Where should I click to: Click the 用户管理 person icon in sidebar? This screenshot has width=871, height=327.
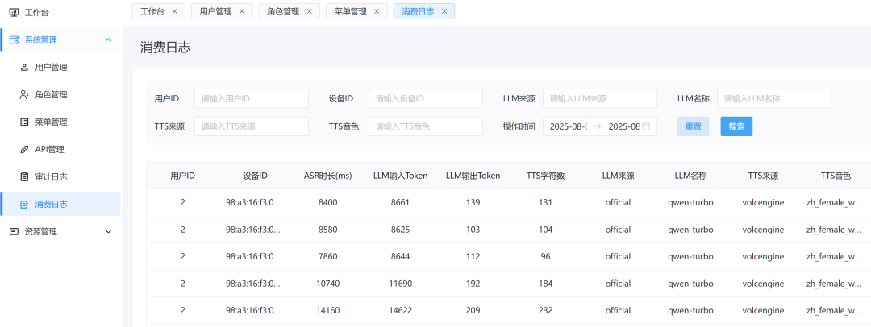[x=24, y=68]
